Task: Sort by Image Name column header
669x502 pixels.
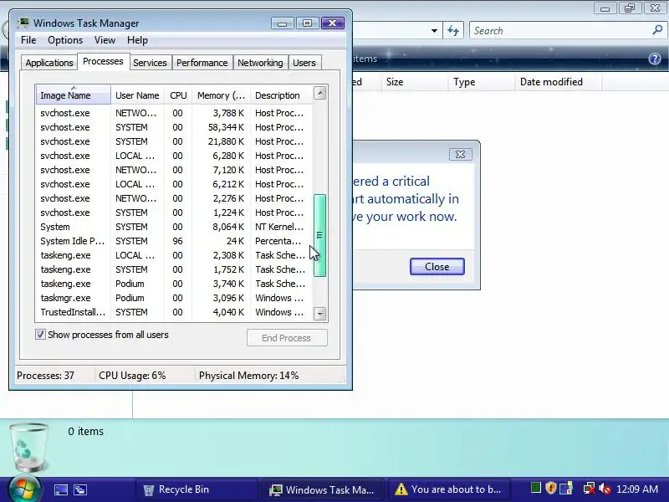Action: pyautogui.click(x=74, y=95)
